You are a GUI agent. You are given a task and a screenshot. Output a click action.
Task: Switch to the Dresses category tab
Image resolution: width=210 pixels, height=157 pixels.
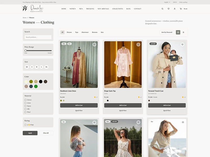coord(69,32)
